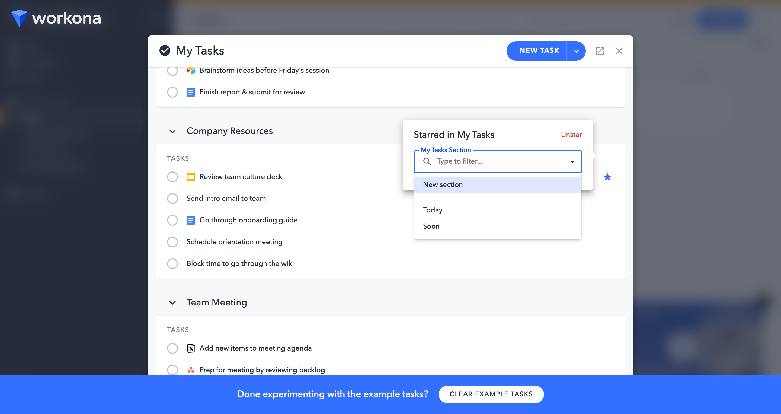Mark Finish report & submit for review complete
The width and height of the screenshot is (781, 414).
click(172, 92)
